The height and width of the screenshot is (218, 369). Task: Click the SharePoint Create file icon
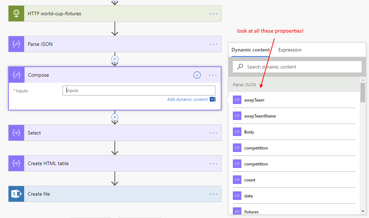16,194
